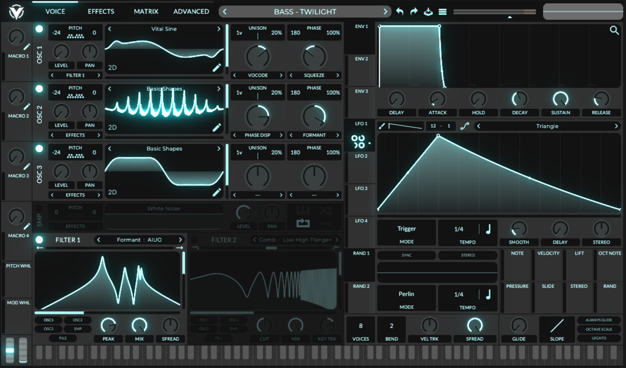Select the ENV 2 tab
Screen dimensions: 626x368
point(361,70)
